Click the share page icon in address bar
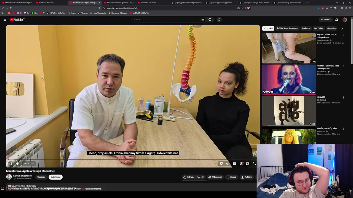Viewport: 353px width, 198px height. coord(243,8)
